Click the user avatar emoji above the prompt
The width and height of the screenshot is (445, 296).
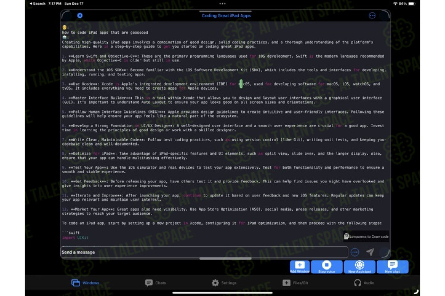click(64, 28)
